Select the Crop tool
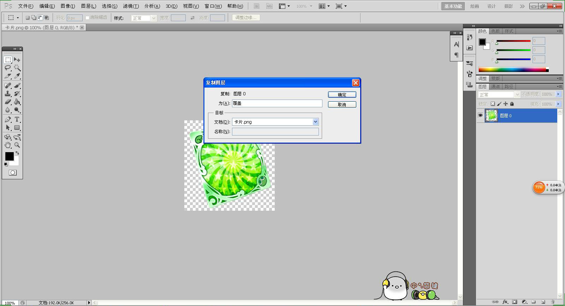 pos(8,76)
